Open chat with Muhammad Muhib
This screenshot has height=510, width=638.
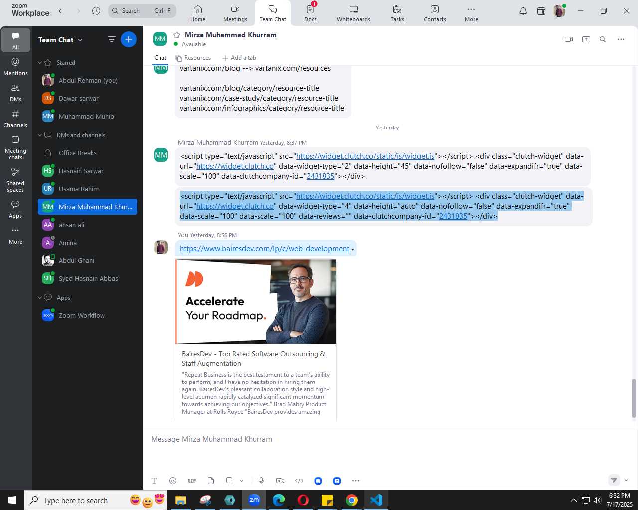tap(87, 116)
